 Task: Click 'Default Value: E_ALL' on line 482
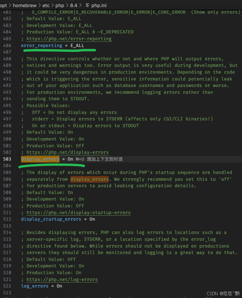point(54,19)
